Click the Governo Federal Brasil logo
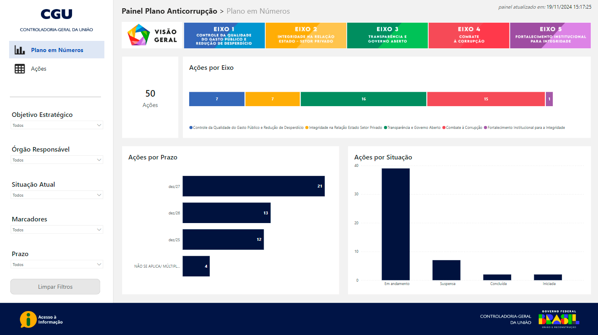This screenshot has width=598, height=335. pyautogui.click(x=559, y=319)
